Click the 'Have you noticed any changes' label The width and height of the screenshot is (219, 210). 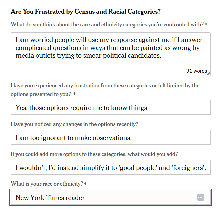[x=74, y=124]
